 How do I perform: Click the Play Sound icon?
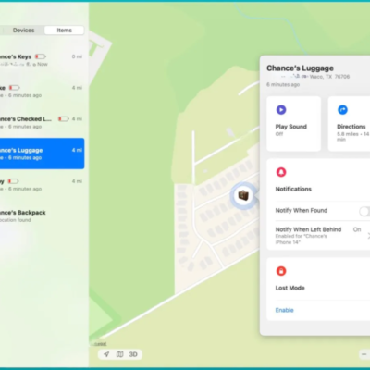click(x=281, y=110)
